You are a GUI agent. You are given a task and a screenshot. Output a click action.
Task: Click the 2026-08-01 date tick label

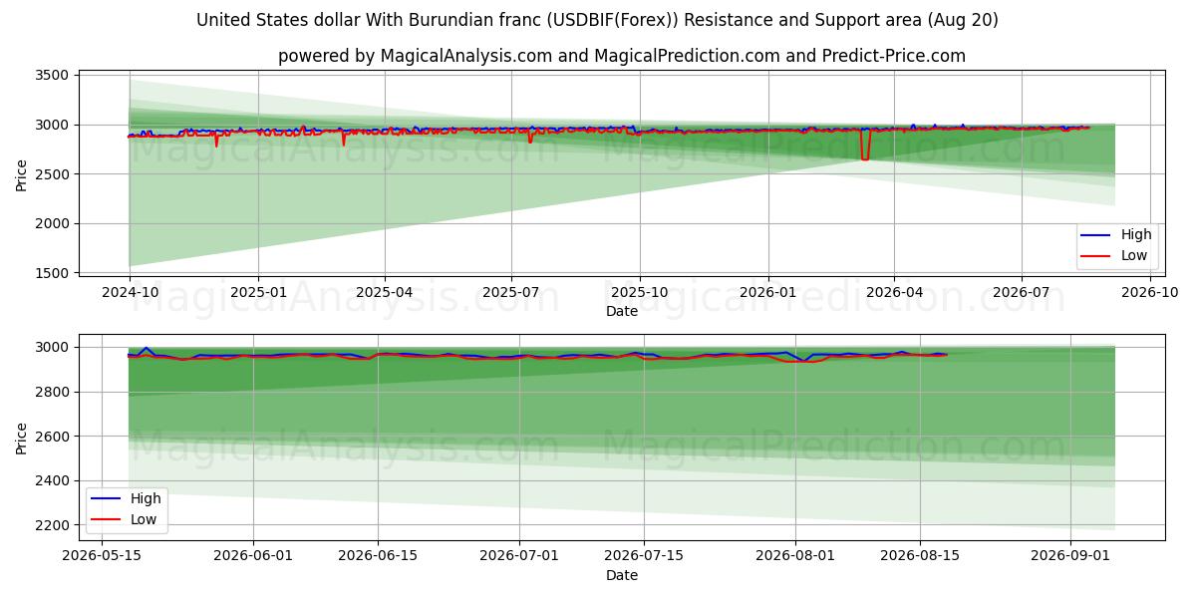[x=795, y=556]
